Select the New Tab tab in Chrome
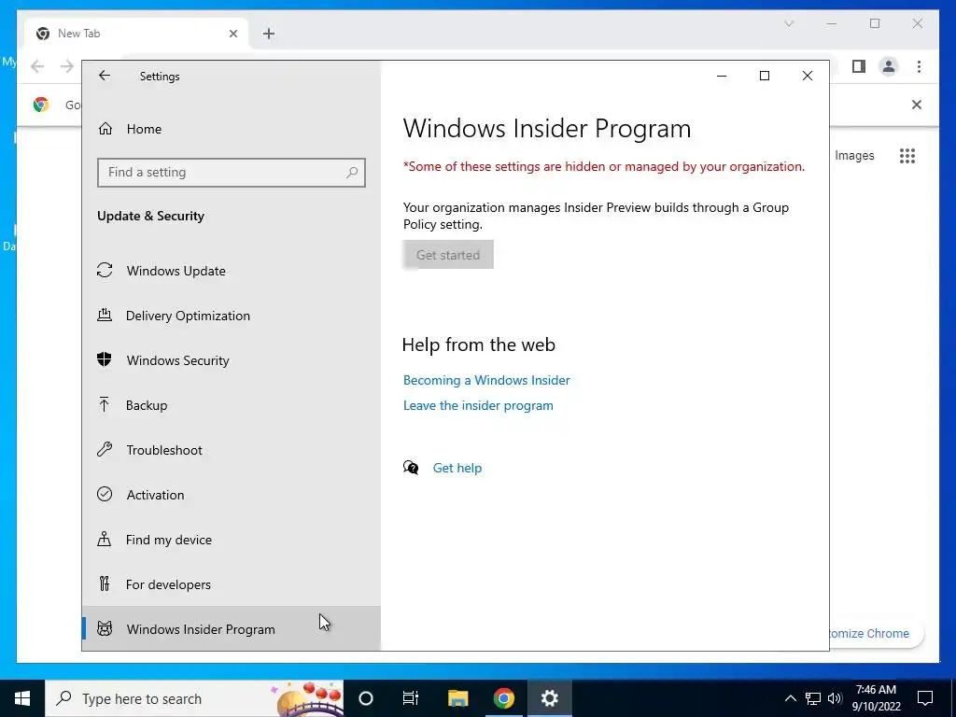This screenshot has width=956, height=717. tap(136, 34)
